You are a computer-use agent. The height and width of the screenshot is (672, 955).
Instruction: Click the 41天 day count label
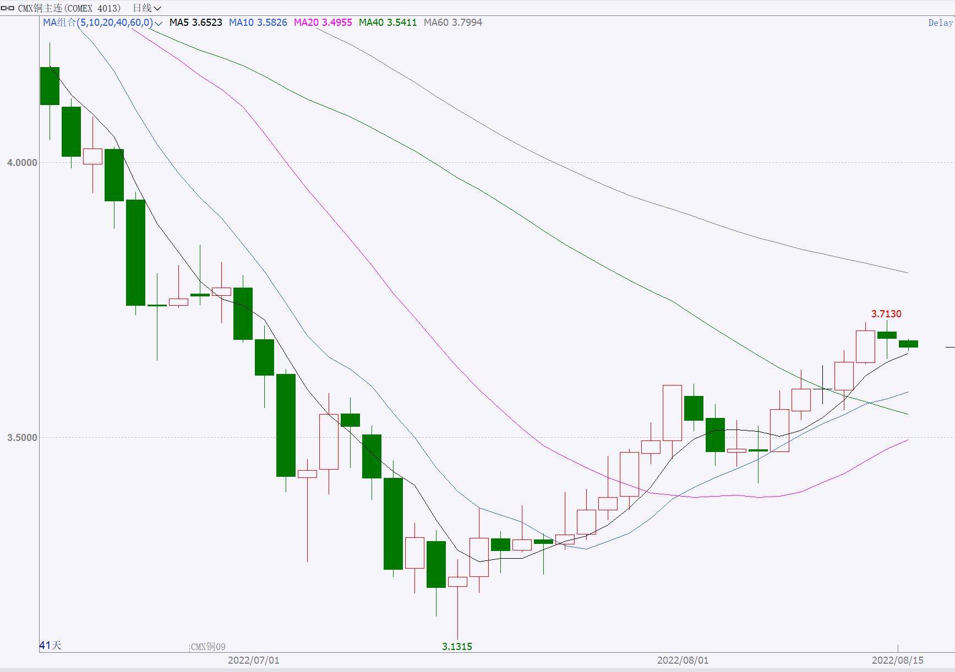point(50,645)
